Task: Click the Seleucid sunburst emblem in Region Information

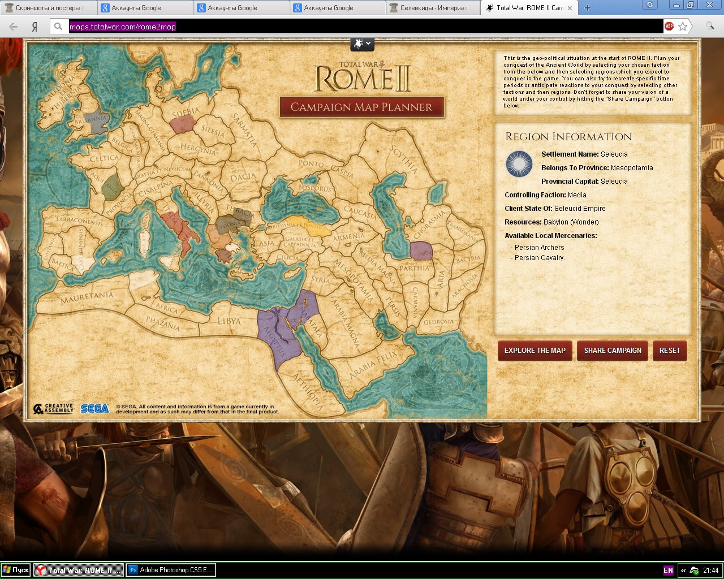Action: click(x=519, y=165)
